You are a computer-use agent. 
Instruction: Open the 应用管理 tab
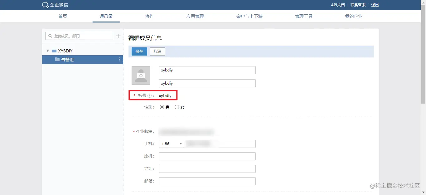click(195, 16)
